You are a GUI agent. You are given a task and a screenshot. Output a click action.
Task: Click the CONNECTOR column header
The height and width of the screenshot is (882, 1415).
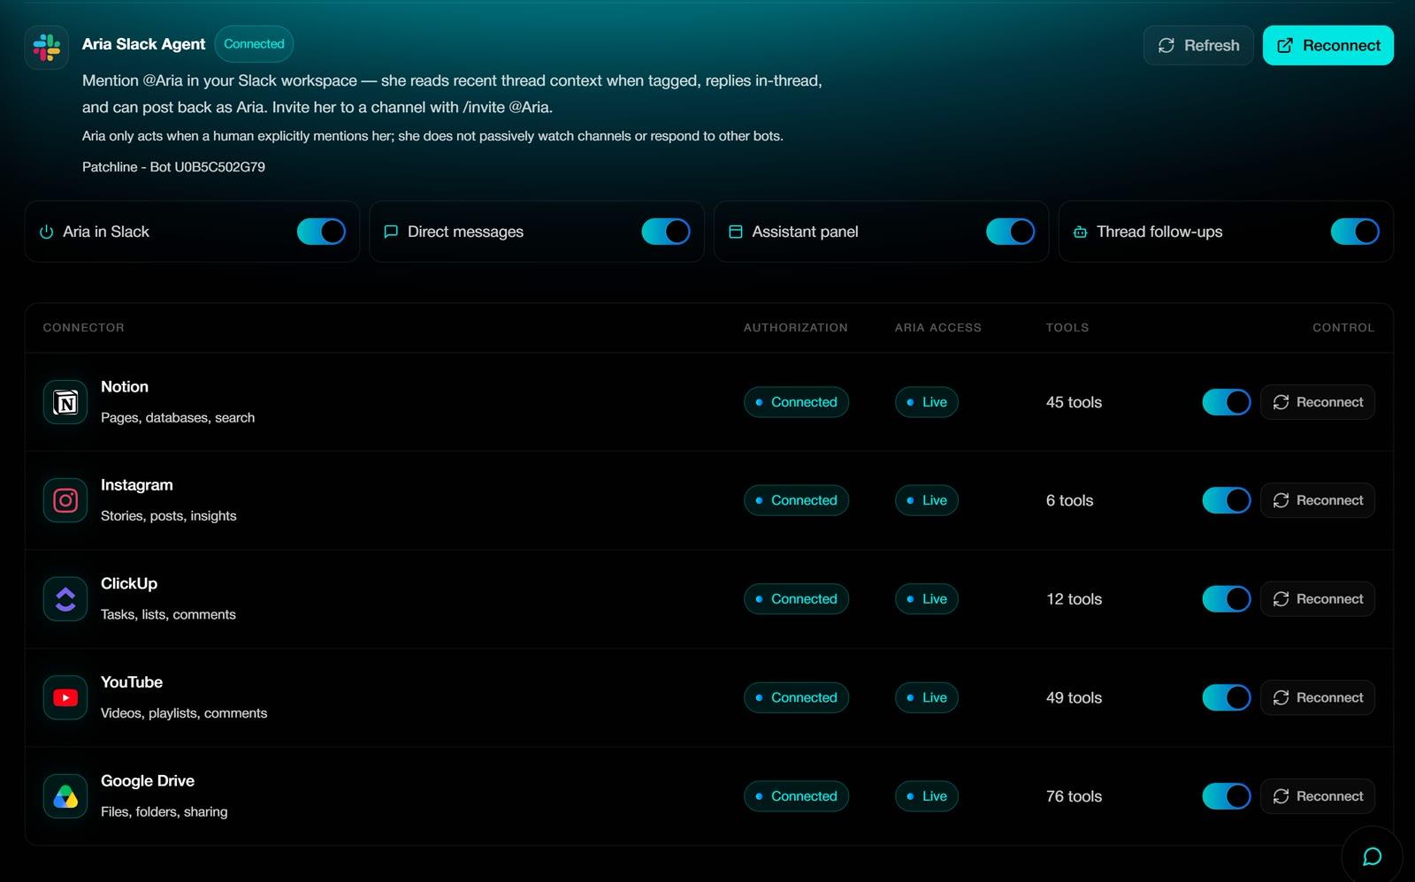84,328
